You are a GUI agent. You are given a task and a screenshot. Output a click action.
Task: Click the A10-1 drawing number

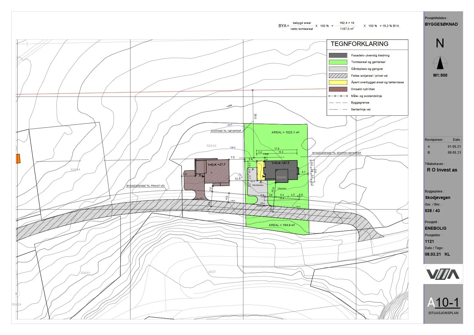(443, 302)
